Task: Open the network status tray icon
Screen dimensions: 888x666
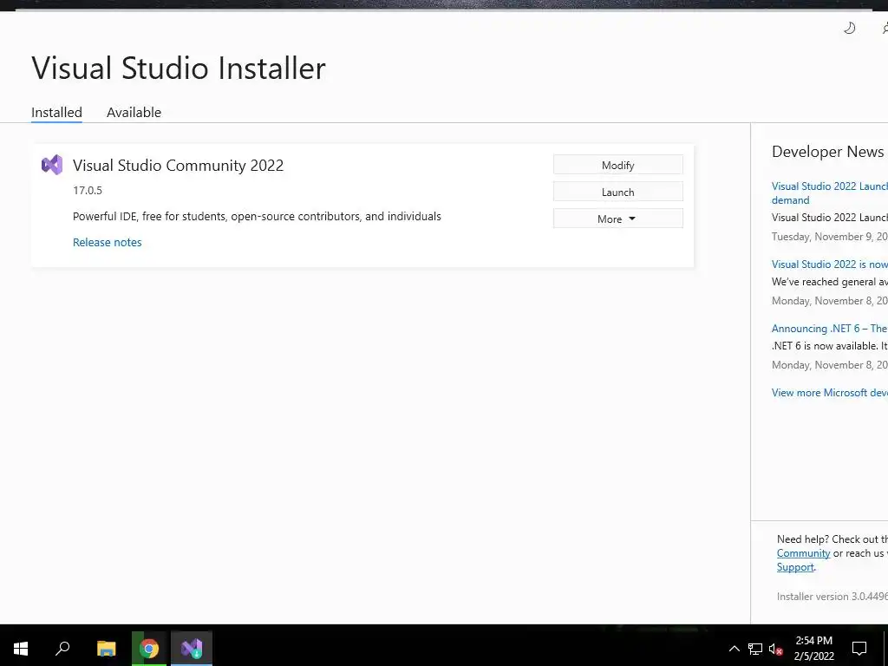Action: [x=755, y=649]
